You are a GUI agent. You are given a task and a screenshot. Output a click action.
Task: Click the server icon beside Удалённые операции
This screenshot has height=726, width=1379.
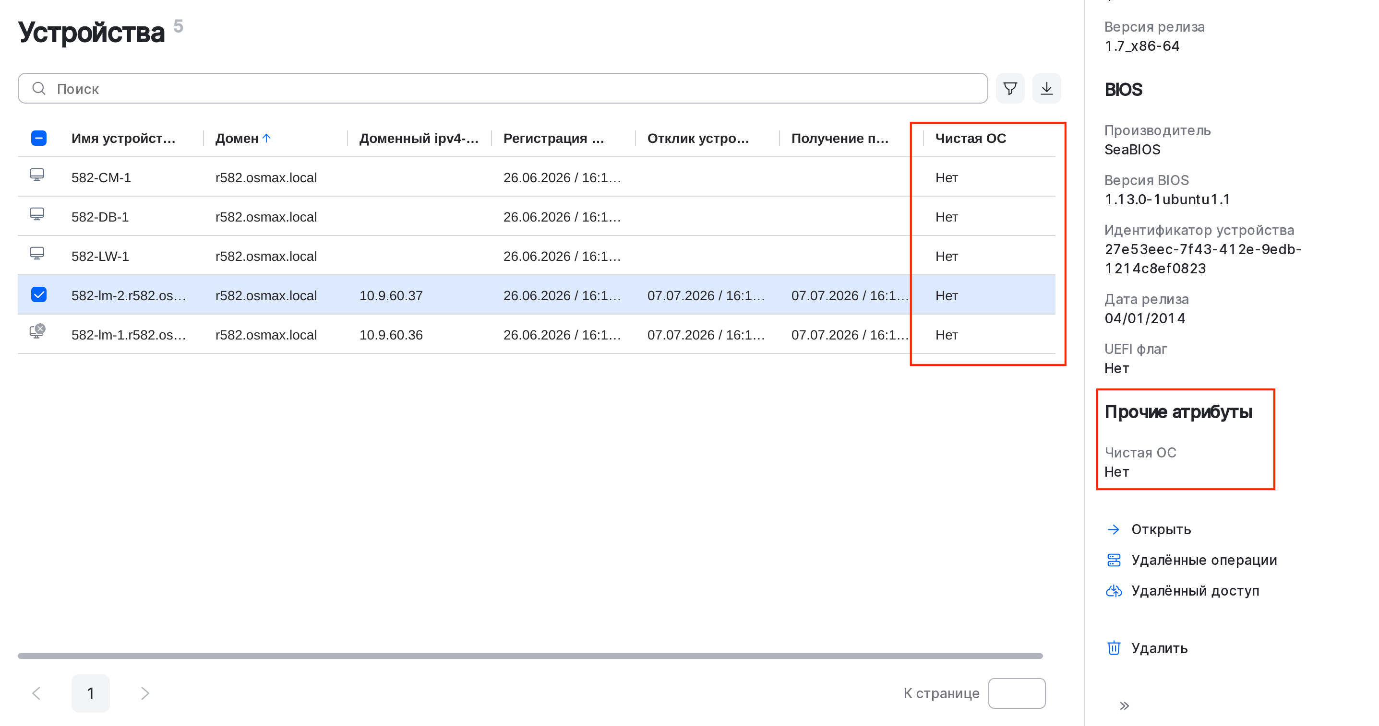(x=1114, y=560)
